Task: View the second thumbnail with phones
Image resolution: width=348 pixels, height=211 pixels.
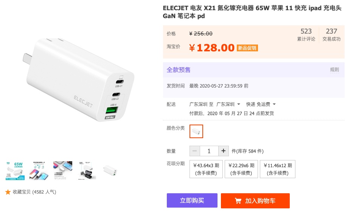Action: click(x=39, y=171)
